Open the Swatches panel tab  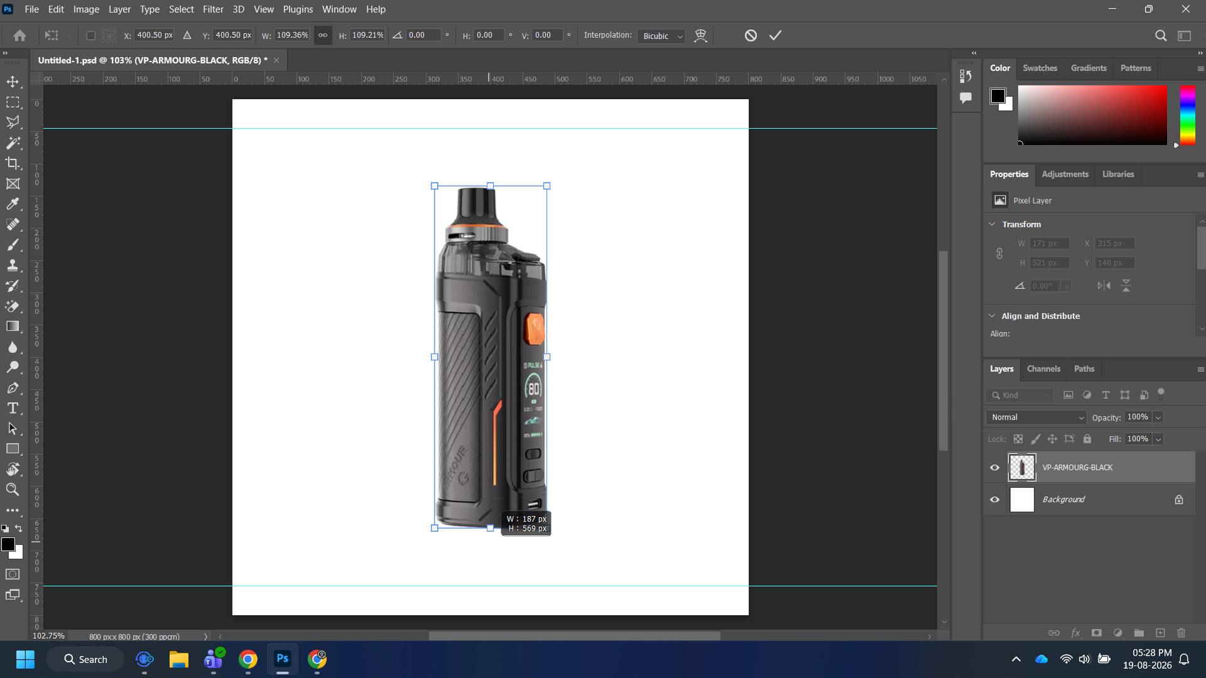point(1040,68)
